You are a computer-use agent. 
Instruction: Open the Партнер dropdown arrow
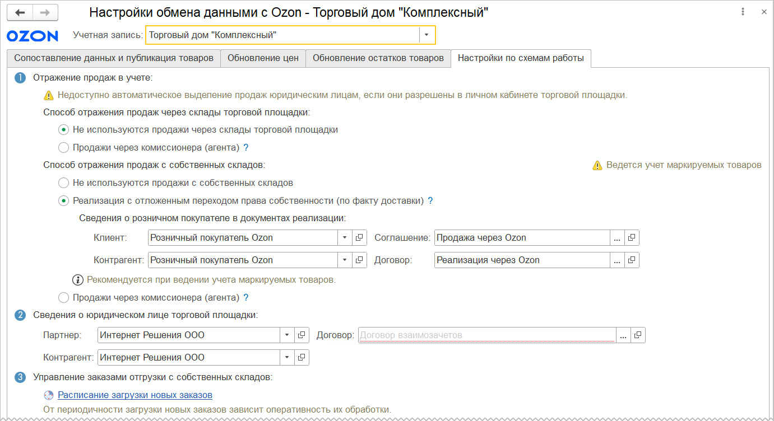point(287,335)
